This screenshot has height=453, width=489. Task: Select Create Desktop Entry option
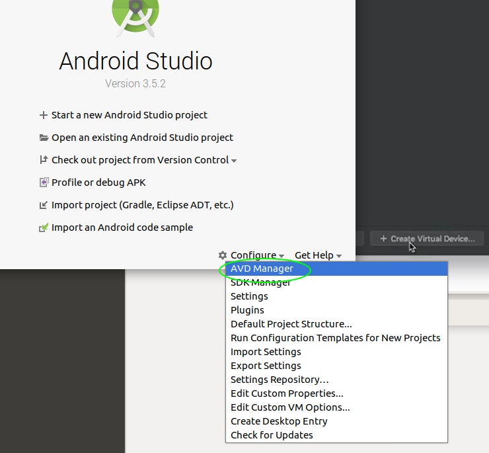point(279,421)
